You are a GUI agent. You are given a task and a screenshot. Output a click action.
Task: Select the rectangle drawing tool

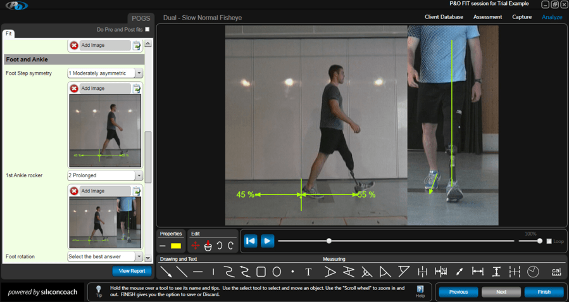coord(261,272)
